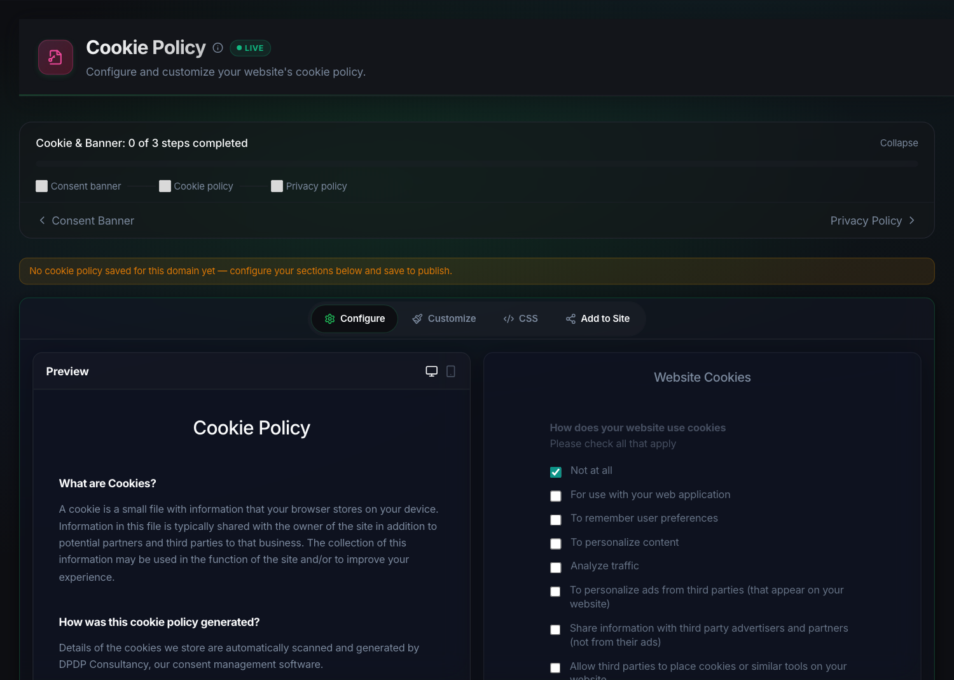Click the Cookie Policy heading inside preview
The image size is (954, 680).
pyautogui.click(x=252, y=428)
